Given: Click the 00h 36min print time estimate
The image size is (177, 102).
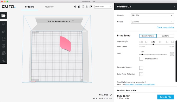Looking at the screenshot, I should click(124, 96).
